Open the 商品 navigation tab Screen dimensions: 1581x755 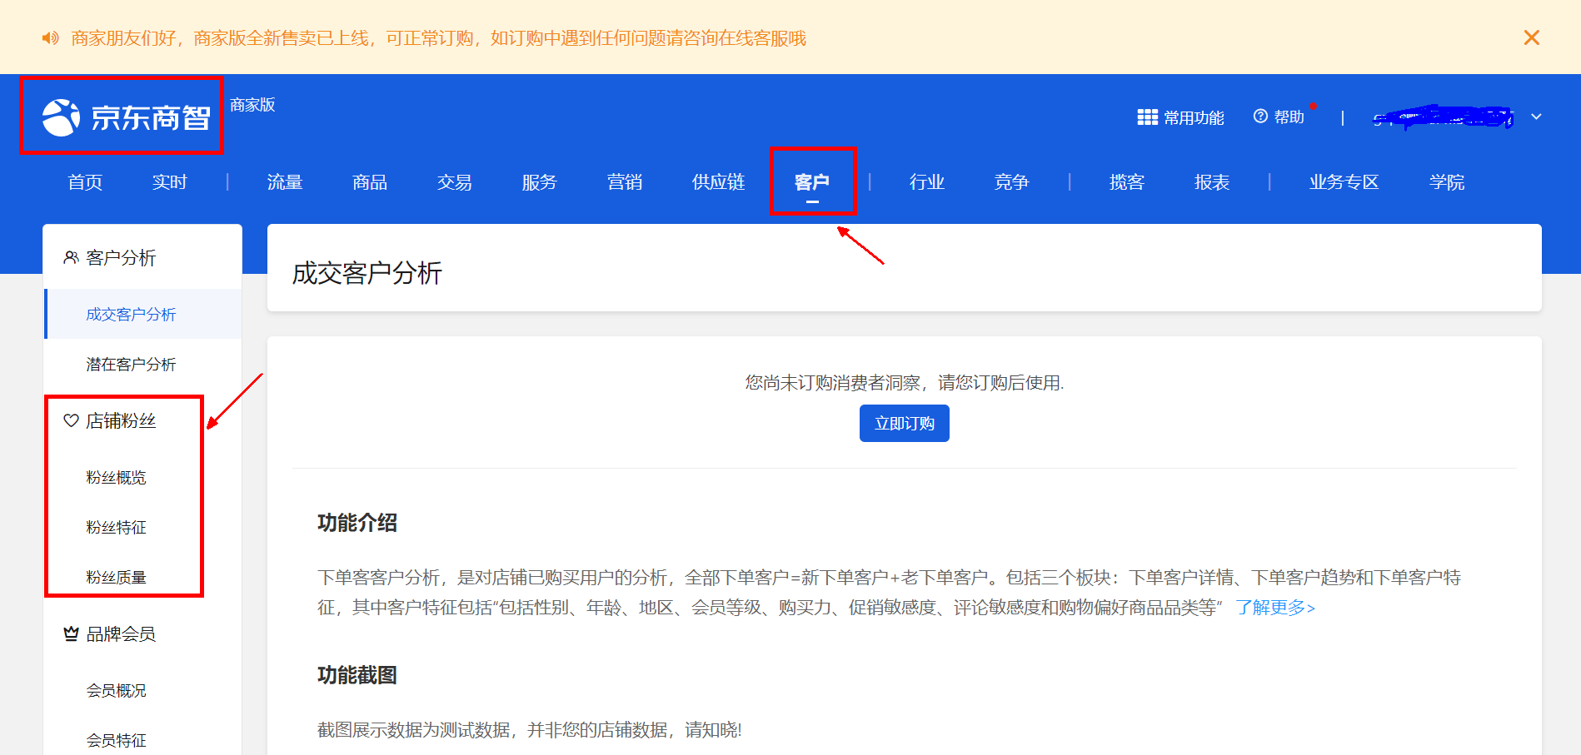click(x=370, y=182)
